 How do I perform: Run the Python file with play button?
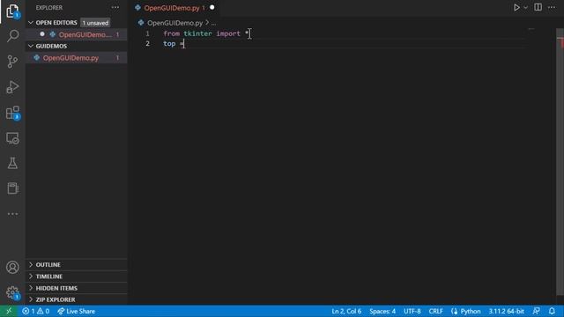516,8
